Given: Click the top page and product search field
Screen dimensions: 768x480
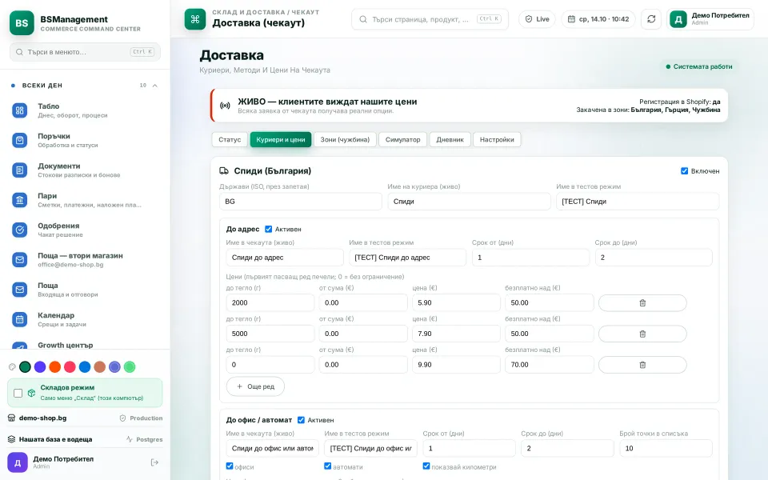Looking at the screenshot, I should click(x=430, y=19).
